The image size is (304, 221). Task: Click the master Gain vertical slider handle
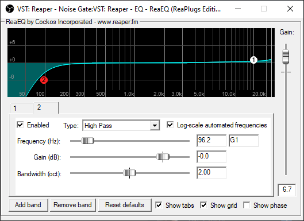tap(286, 57)
